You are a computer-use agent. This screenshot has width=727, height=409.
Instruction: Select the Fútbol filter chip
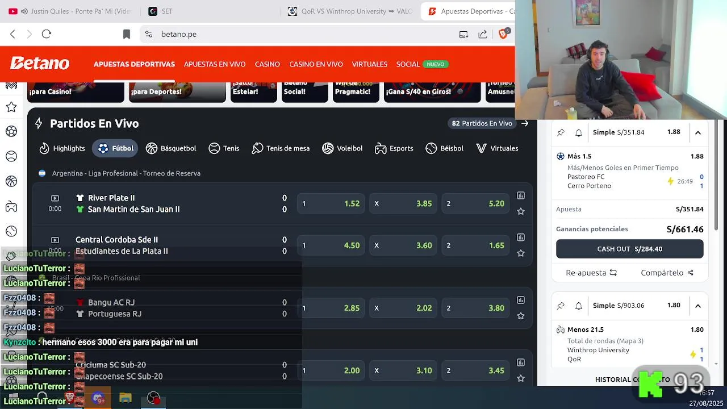coord(115,148)
